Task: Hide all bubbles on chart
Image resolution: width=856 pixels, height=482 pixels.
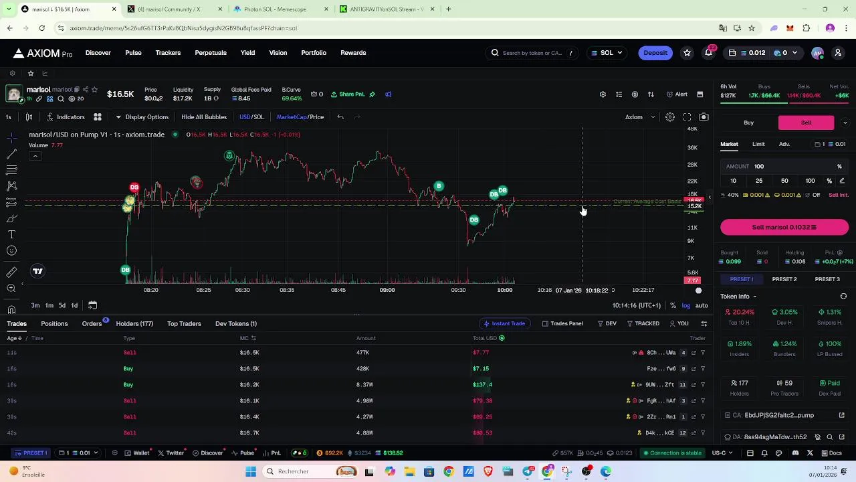Action: click(204, 117)
